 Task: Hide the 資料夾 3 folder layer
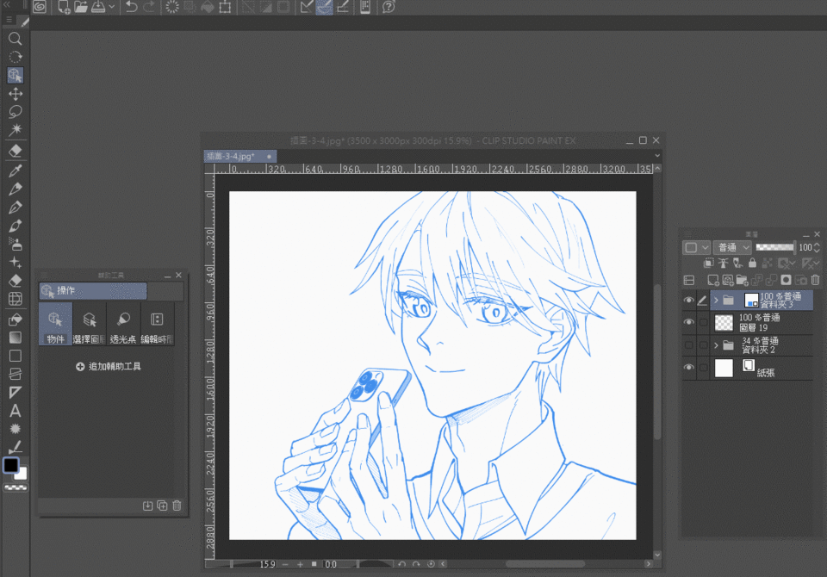[x=688, y=300]
